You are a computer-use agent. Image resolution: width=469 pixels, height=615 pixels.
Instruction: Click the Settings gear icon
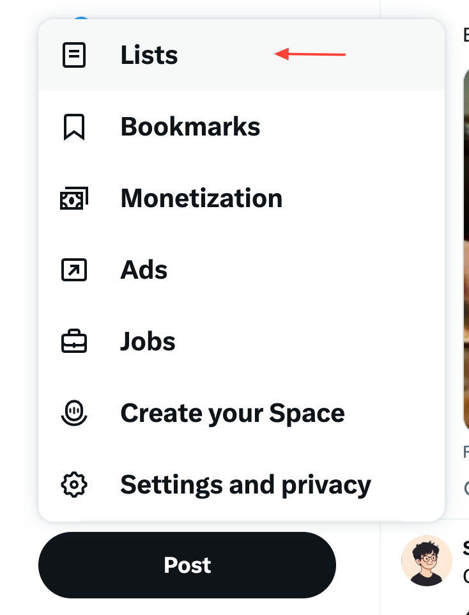(74, 485)
